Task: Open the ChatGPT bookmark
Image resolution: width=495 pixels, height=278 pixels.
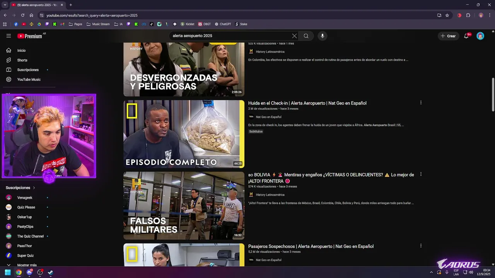Action: [x=223, y=24]
